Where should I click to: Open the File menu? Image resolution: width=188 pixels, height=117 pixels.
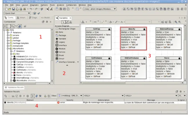6,5
